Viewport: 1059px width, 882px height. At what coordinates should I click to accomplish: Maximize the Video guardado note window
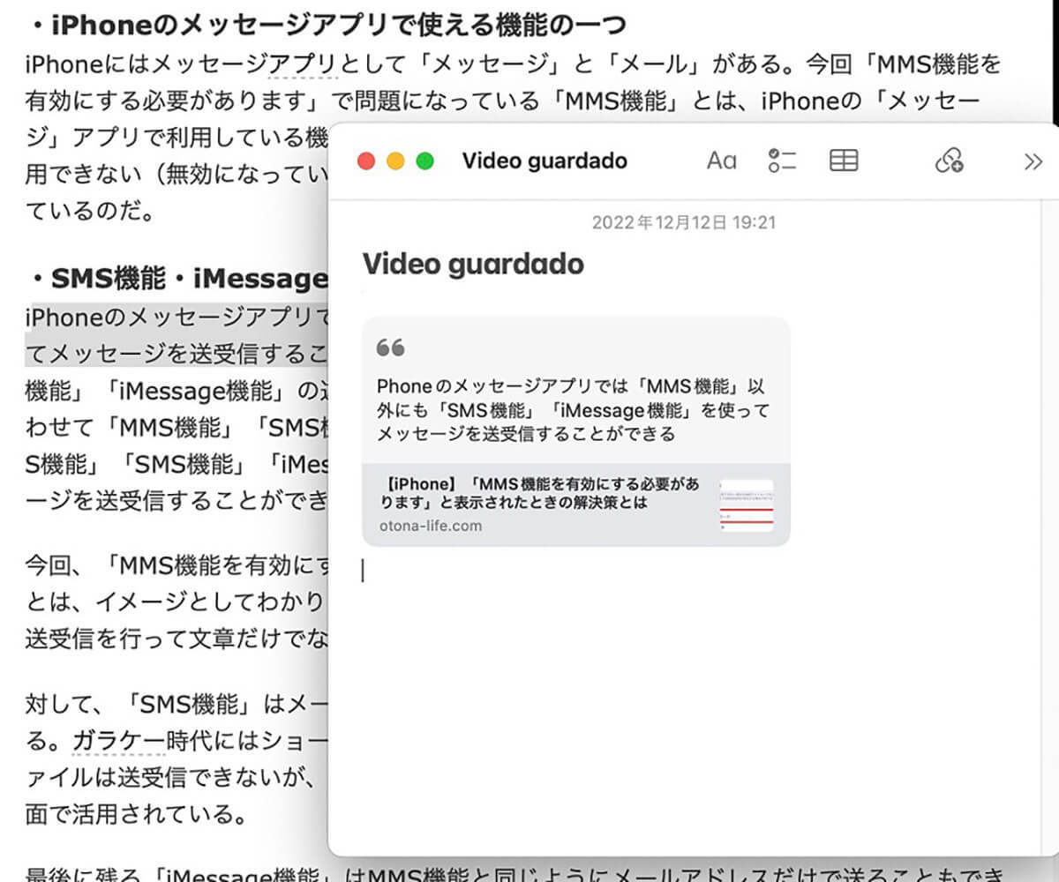pyautogui.click(x=424, y=161)
